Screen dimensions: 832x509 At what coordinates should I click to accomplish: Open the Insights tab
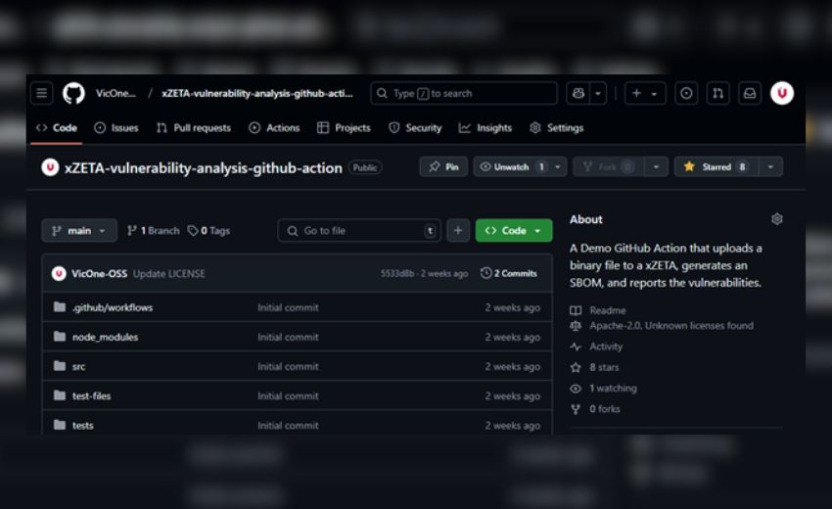pos(485,128)
